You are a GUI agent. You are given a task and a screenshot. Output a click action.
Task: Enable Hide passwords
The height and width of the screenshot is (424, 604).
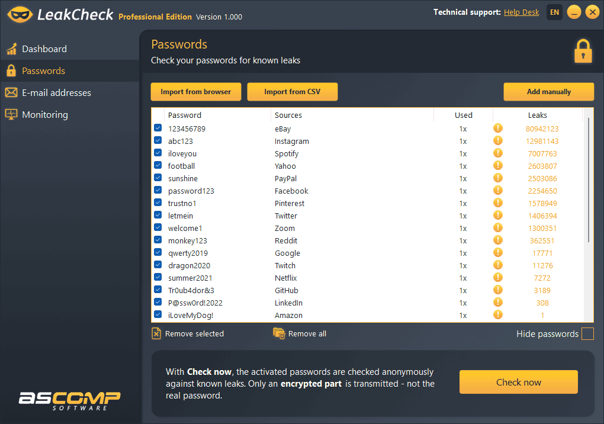coord(587,333)
